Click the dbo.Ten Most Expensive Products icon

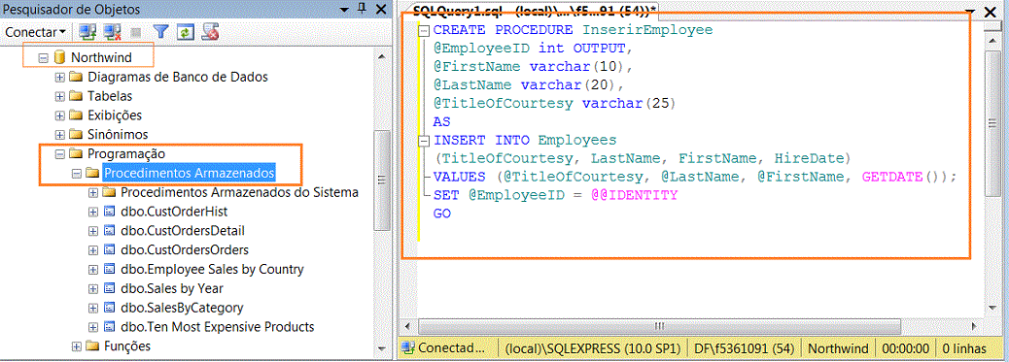[110, 327]
